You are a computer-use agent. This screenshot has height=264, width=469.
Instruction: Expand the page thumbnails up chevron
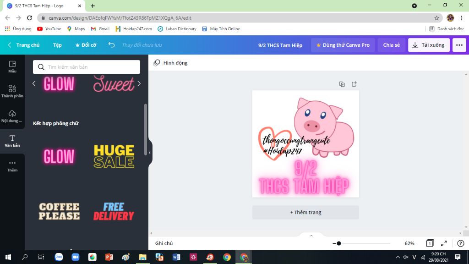coord(311,236)
